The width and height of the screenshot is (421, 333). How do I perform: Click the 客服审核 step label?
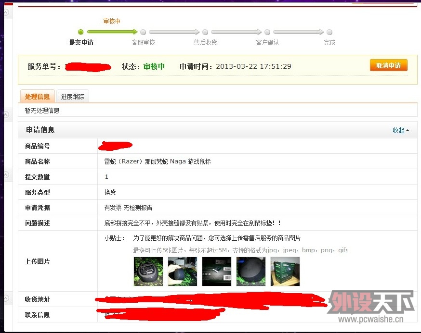click(143, 42)
